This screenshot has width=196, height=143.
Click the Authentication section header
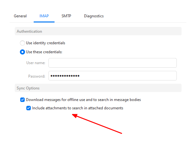(98, 31)
